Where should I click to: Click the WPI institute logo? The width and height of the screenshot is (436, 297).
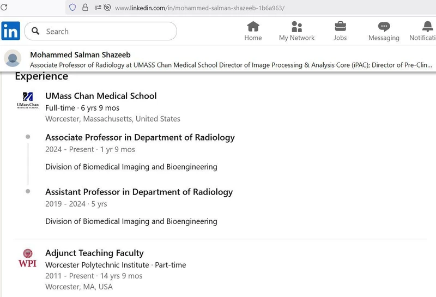[x=28, y=258]
